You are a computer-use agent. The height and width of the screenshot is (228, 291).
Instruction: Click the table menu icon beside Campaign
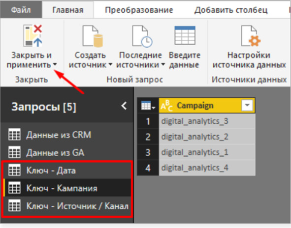pyautogui.click(x=148, y=106)
